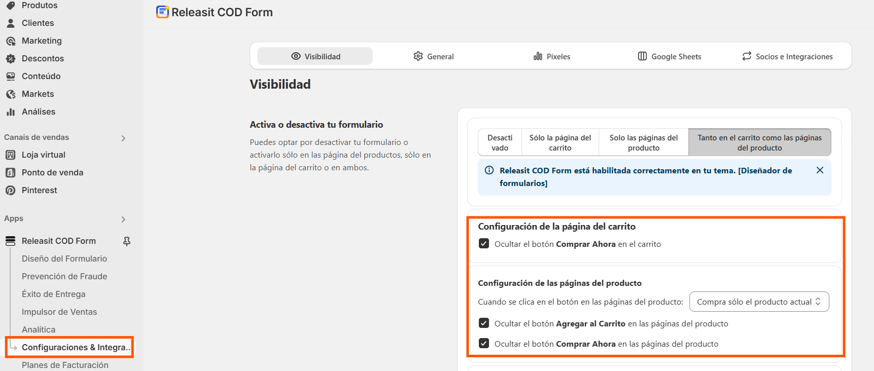Click the Análises bar chart icon

click(x=11, y=112)
